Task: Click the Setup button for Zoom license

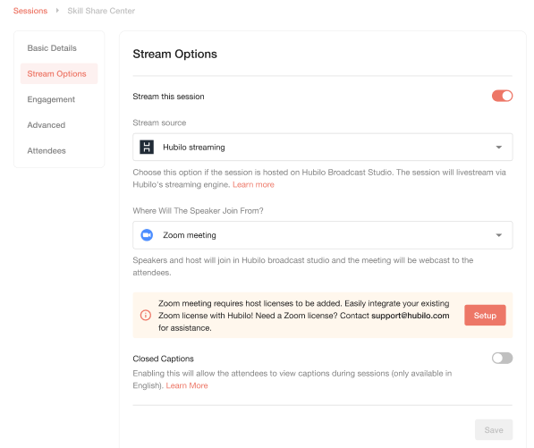Action: click(x=485, y=316)
